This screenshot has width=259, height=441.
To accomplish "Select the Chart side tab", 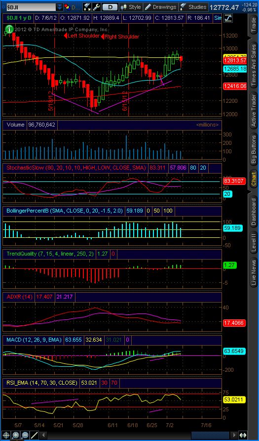I will 254,179.
